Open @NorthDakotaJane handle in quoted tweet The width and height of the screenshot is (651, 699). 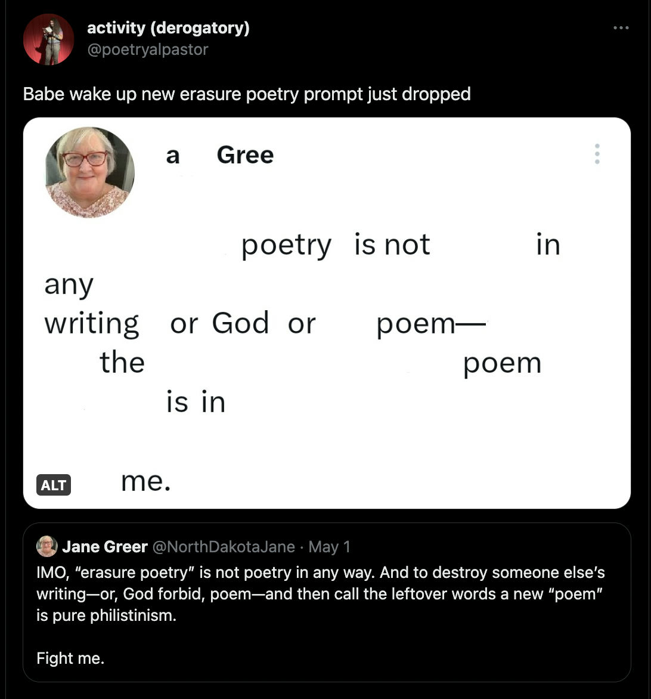(224, 546)
